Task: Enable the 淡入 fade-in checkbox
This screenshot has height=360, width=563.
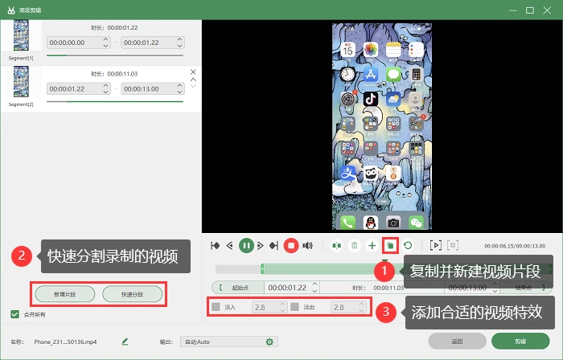Action: click(x=216, y=307)
